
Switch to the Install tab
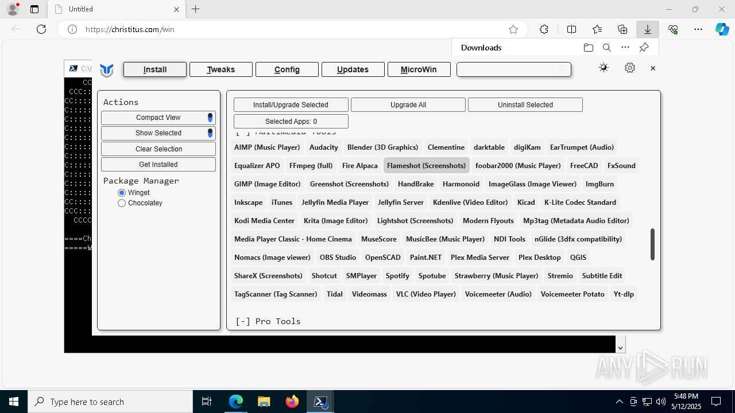(155, 69)
